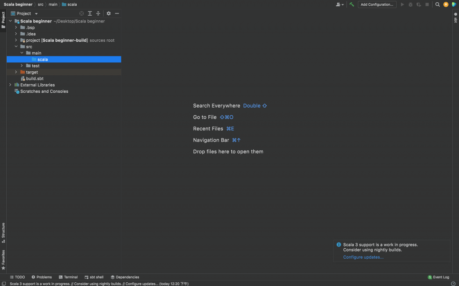Collapse the src folder
Viewport: 459px width, 286px height.
(16, 47)
